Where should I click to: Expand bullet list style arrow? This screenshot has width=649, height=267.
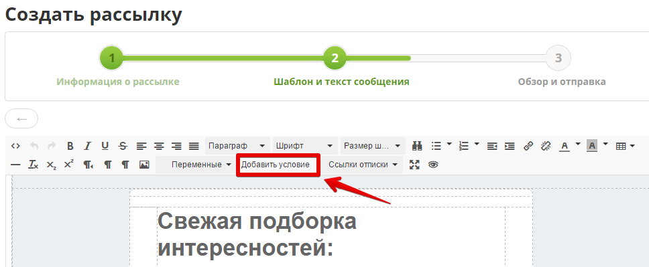(x=449, y=145)
